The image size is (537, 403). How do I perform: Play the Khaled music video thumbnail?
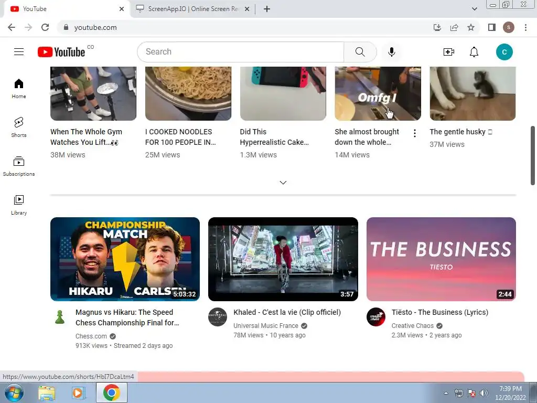pyautogui.click(x=283, y=259)
